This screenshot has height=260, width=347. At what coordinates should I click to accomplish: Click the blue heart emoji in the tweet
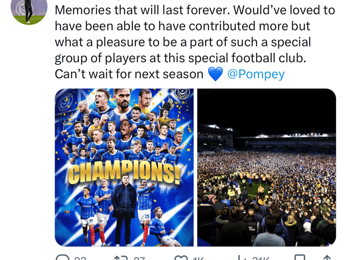pos(215,74)
